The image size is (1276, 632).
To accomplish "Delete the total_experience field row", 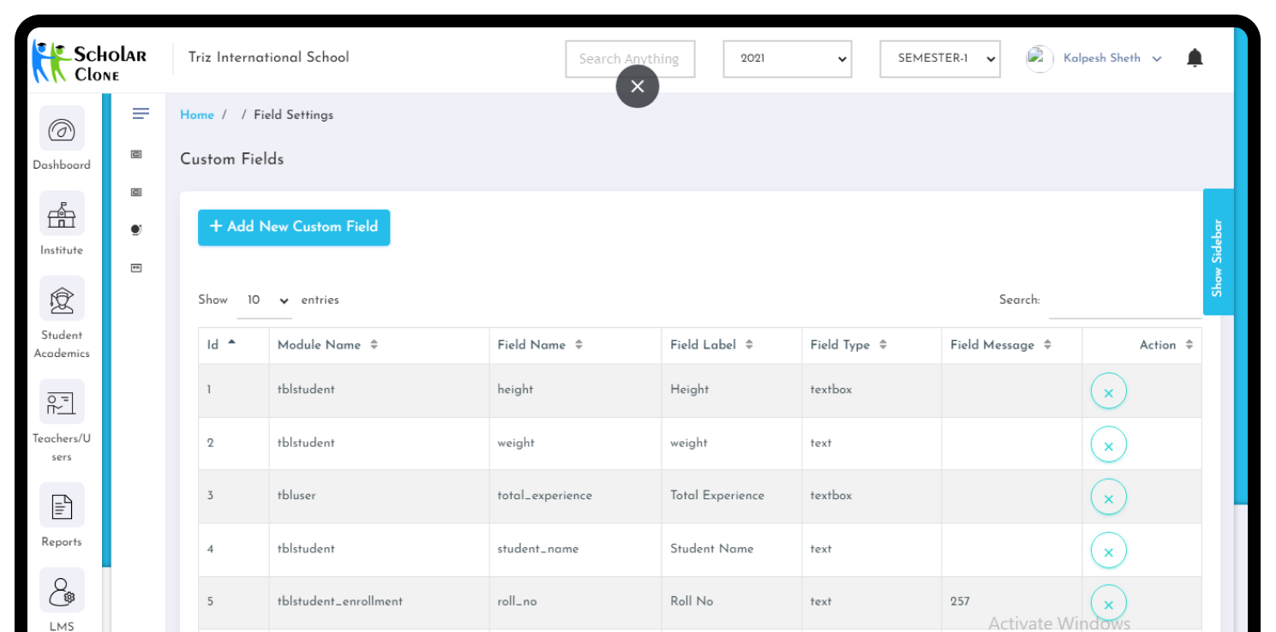I will [x=1108, y=498].
